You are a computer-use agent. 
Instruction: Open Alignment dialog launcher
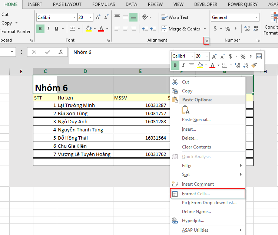(x=206, y=40)
